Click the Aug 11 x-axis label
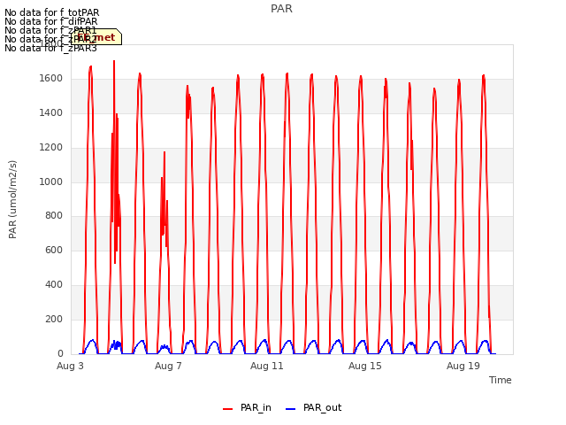566x425 pixels. (267, 366)
